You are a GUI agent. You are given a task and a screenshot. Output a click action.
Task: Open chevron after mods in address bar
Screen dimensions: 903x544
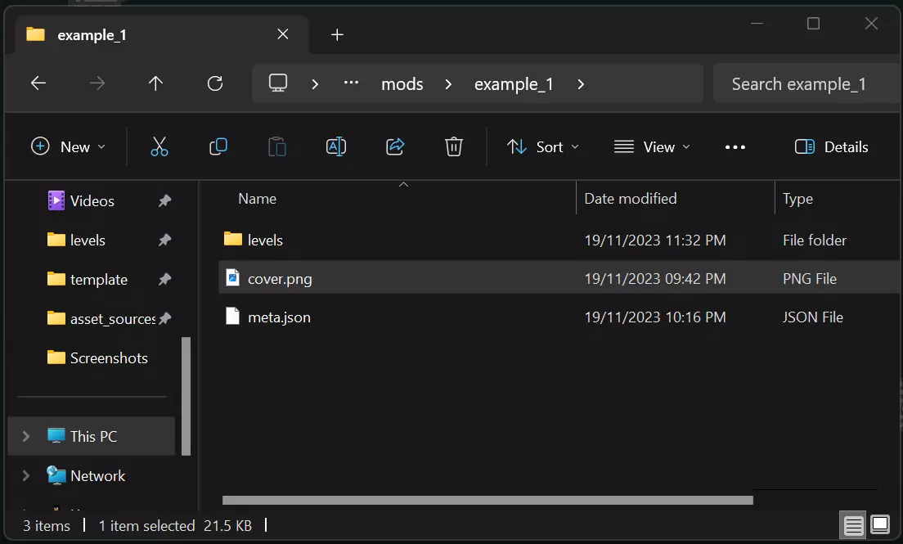click(x=448, y=84)
